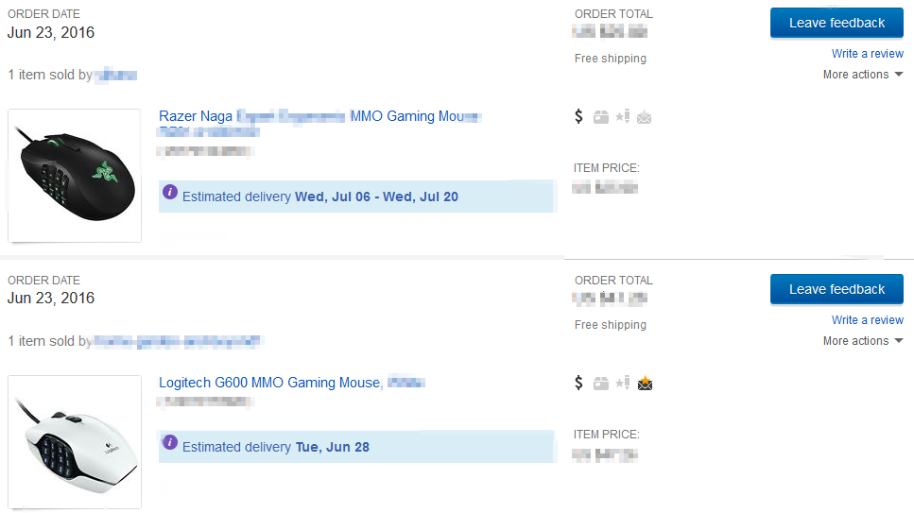Click the info icon beside Jul 06 delivery estimate

click(170, 192)
